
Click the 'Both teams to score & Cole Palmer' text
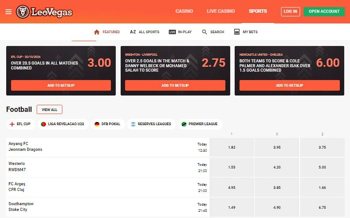click(275, 65)
